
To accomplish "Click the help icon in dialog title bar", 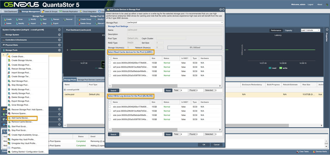I will (x=220, y=10).
